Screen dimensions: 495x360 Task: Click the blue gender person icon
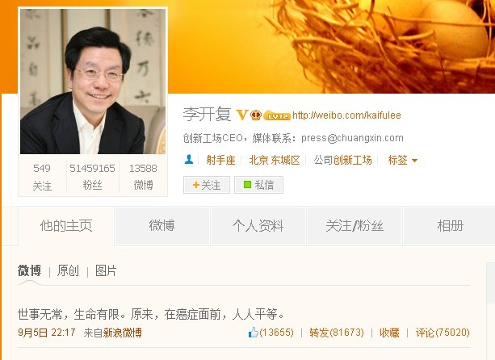click(189, 160)
